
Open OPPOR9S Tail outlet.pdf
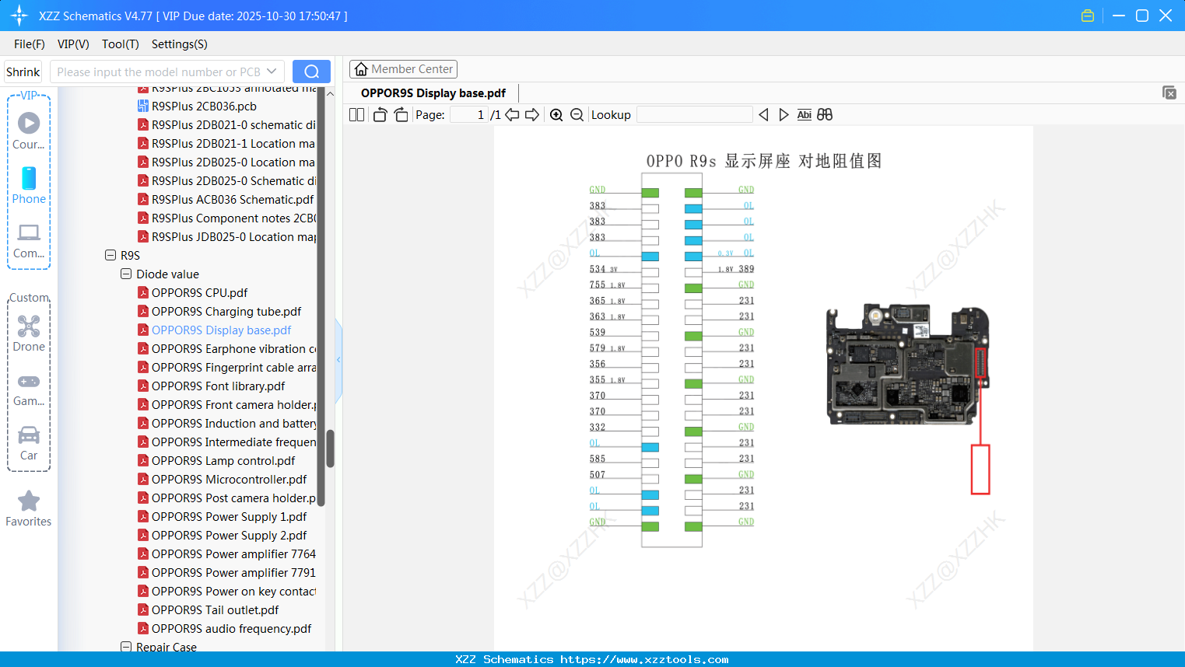click(215, 609)
